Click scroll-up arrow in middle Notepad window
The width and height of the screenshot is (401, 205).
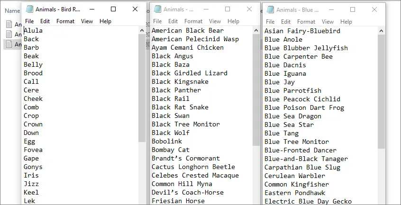[x=256, y=31]
